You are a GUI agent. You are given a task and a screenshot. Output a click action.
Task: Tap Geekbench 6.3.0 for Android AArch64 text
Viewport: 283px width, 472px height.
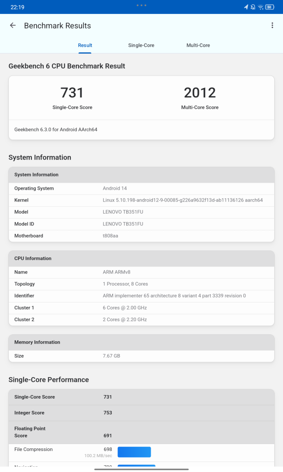tap(55, 129)
